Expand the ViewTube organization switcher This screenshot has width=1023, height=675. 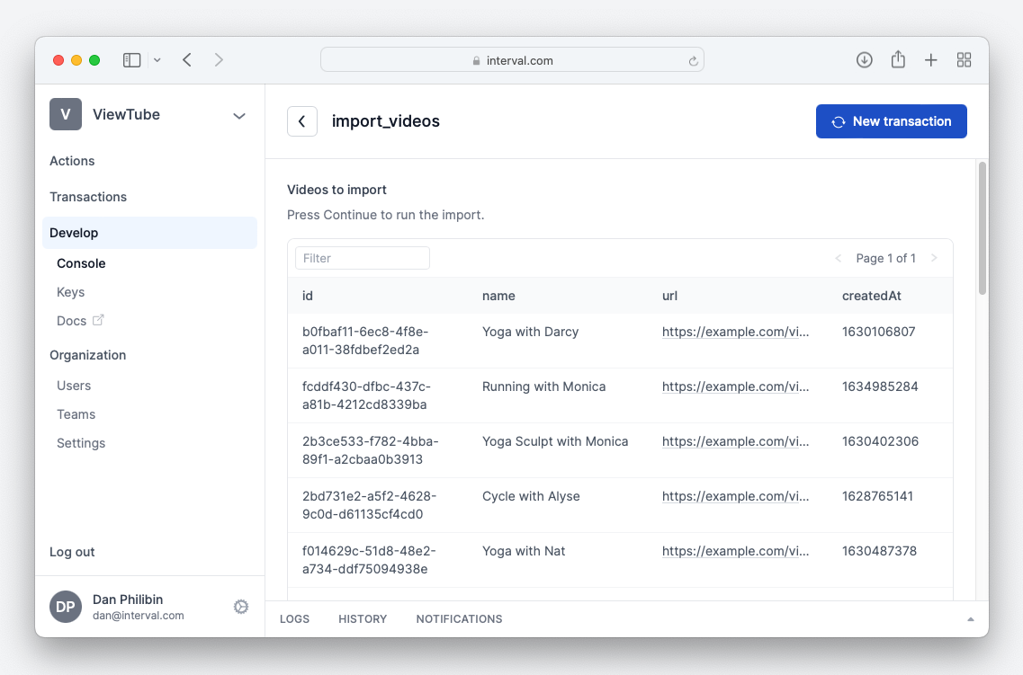[x=239, y=115]
